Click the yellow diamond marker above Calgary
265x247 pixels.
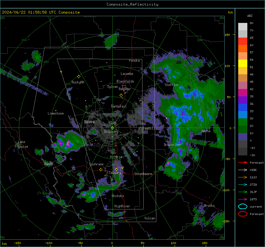[116, 169]
